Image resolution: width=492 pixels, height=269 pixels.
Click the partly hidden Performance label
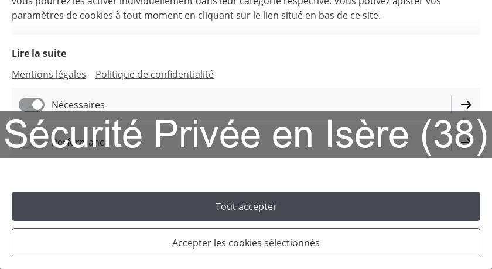click(x=79, y=142)
